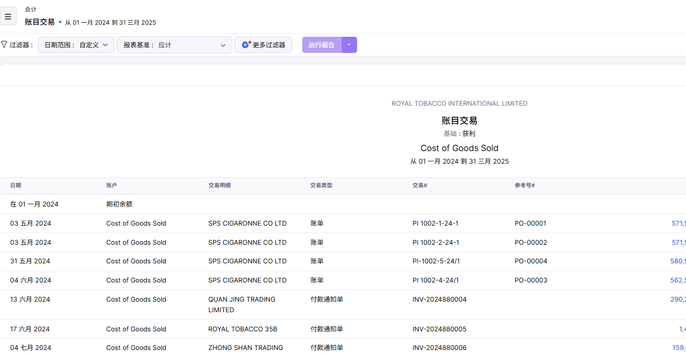This screenshot has width=686, height=354.
Task: Open transaction PI 1002-1-24-1
Action: click(435, 223)
